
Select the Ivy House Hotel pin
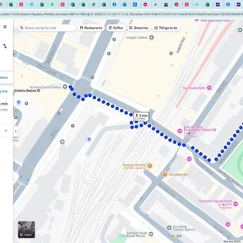click(x=209, y=88)
